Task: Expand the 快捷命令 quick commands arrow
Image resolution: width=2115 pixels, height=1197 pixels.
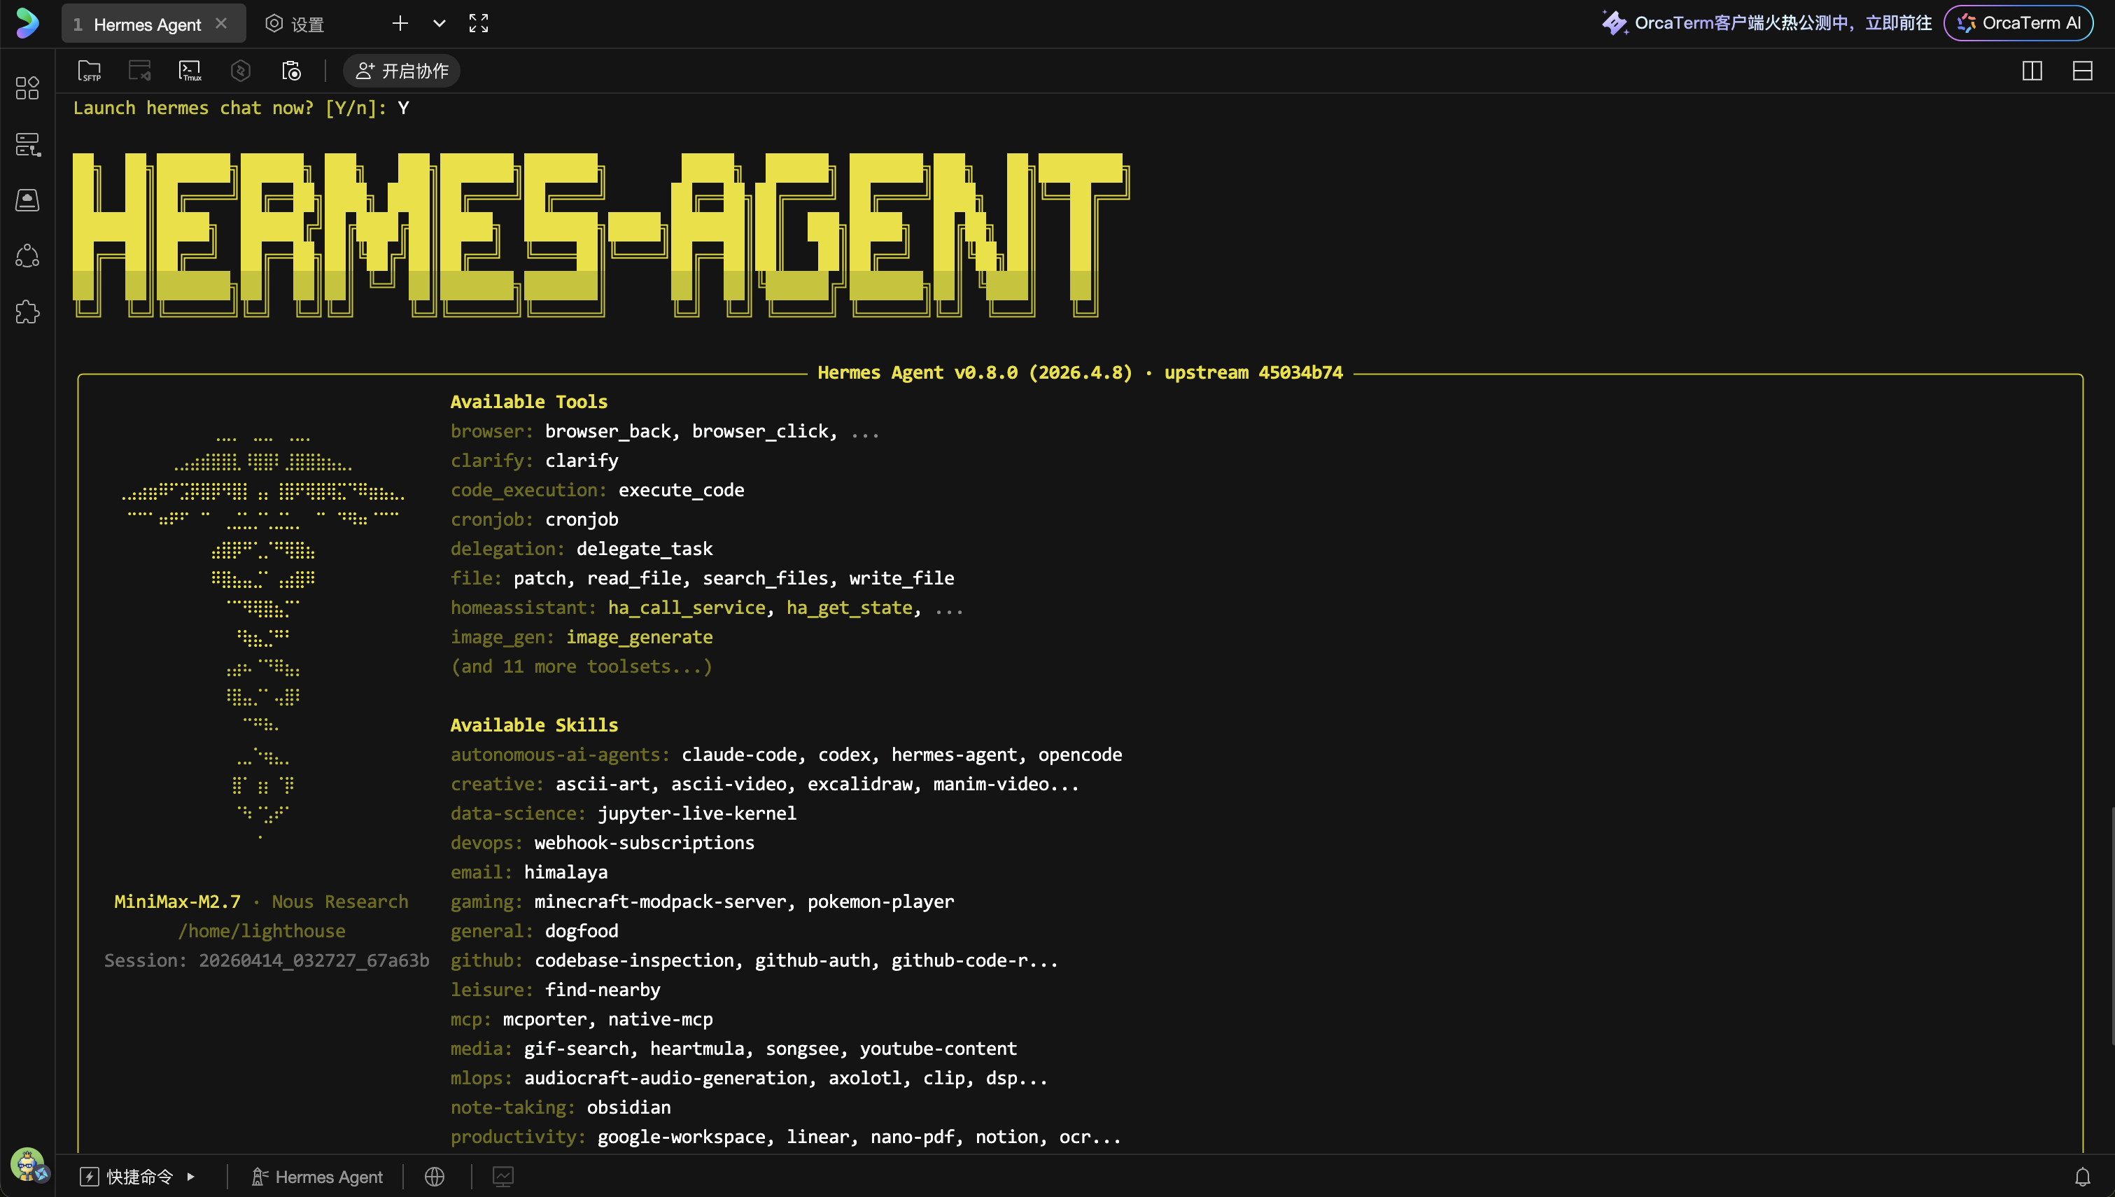Action: click(x=190, y=1177)
